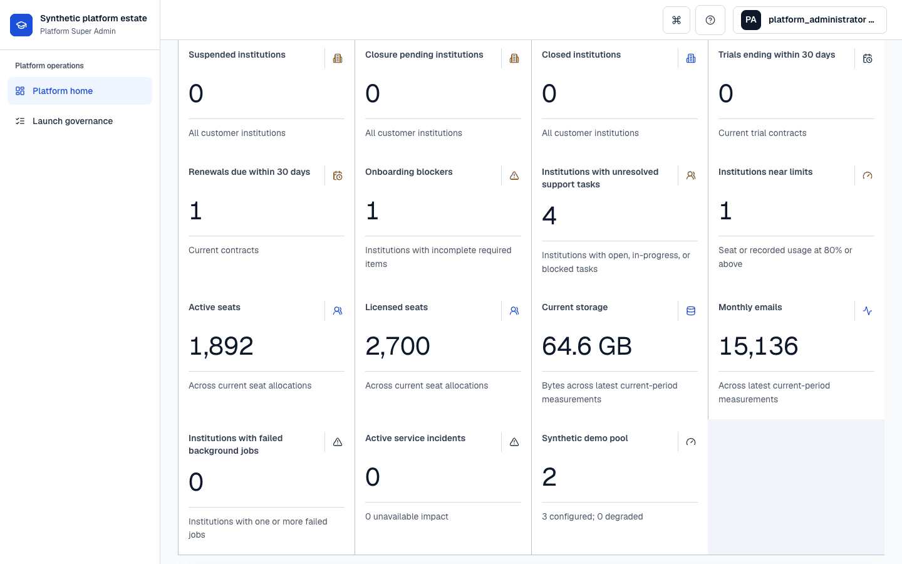Image resolution: width=902 pixels, height=564 pixels.
Task: Click the Trials ending calendar clock icon
Action: point(868,58)
